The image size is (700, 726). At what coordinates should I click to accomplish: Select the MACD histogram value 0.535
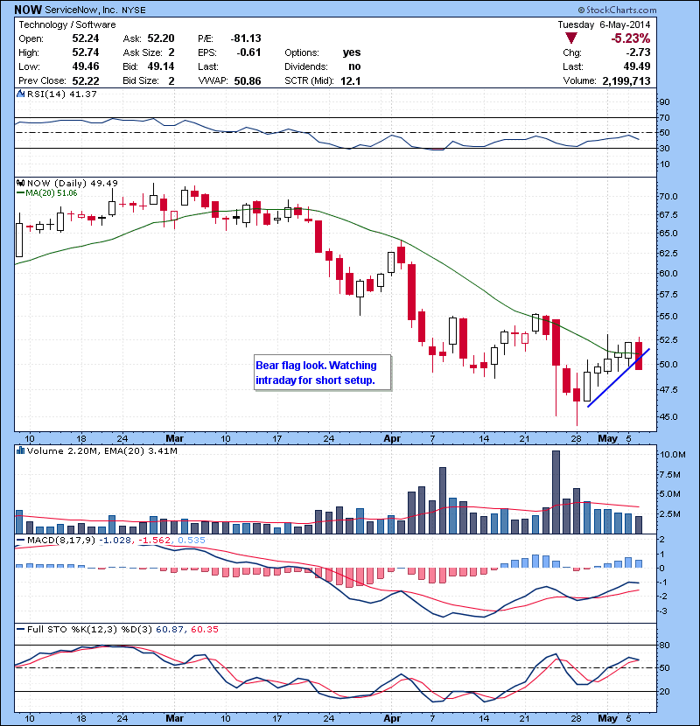[x=192, y=540]
